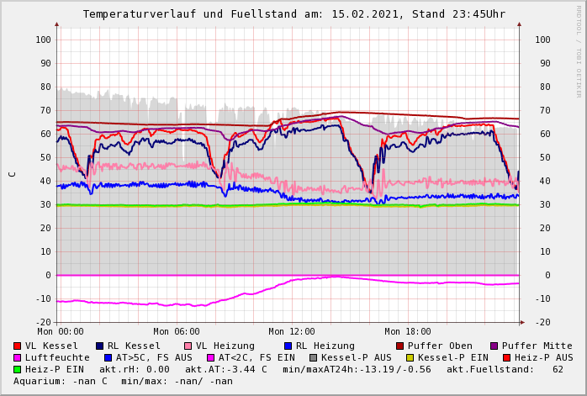This screenshot has height=396, width=587.
Task: Click the magenta Luftfeuchte legend swatch
Action: click(18, 357)
